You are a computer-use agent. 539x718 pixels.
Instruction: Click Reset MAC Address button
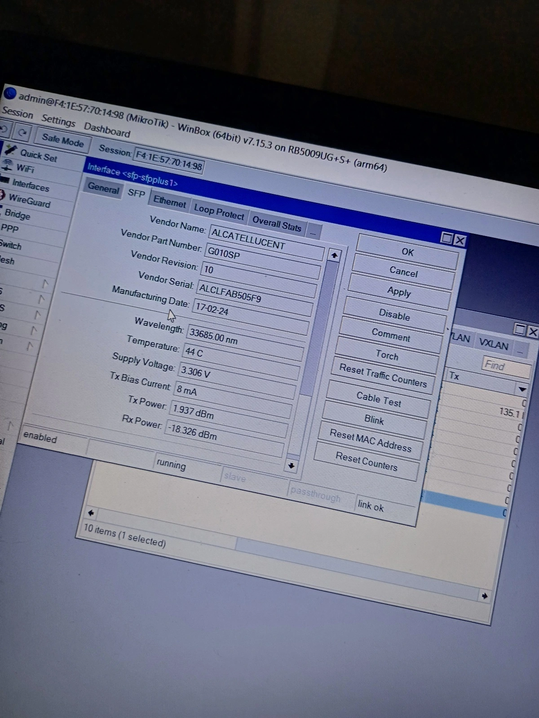click(x=370, y=441)
